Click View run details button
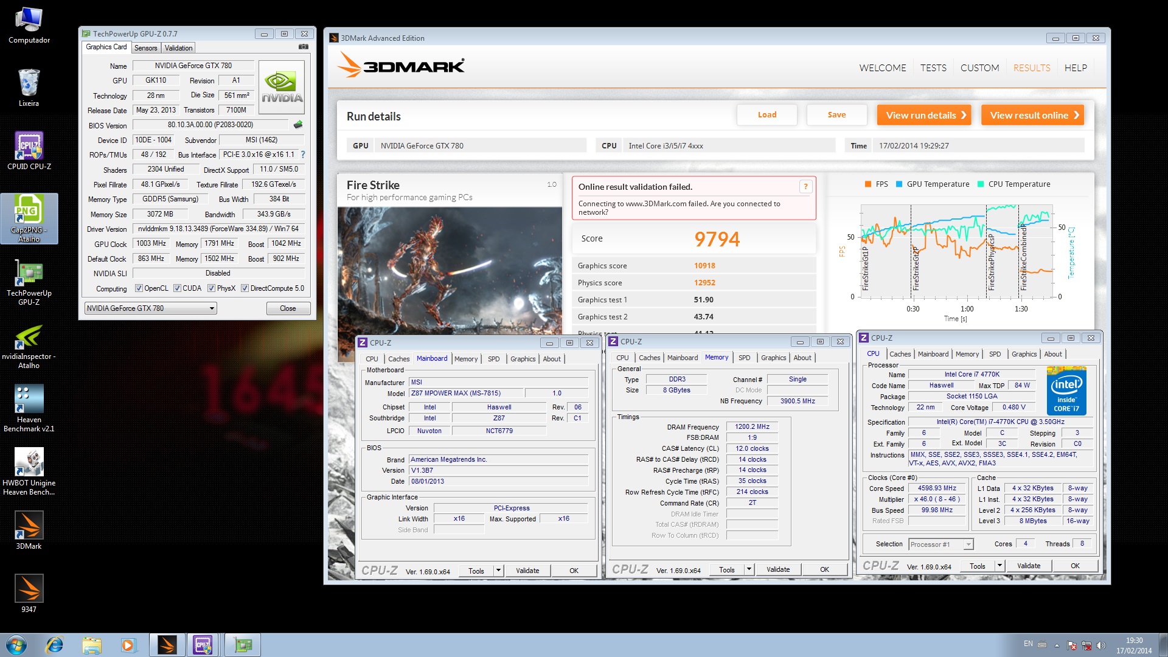Viewport: 1168px width, 657px height. 924,115
